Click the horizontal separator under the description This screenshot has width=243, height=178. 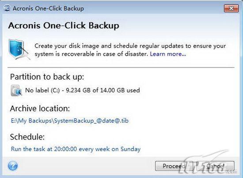coord(121,68)
